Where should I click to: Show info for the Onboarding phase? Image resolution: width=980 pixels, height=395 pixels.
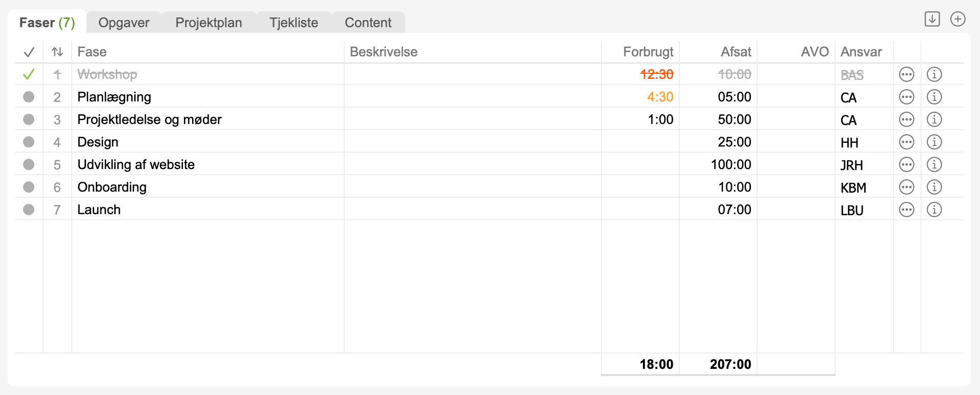[x=934, y=187]
